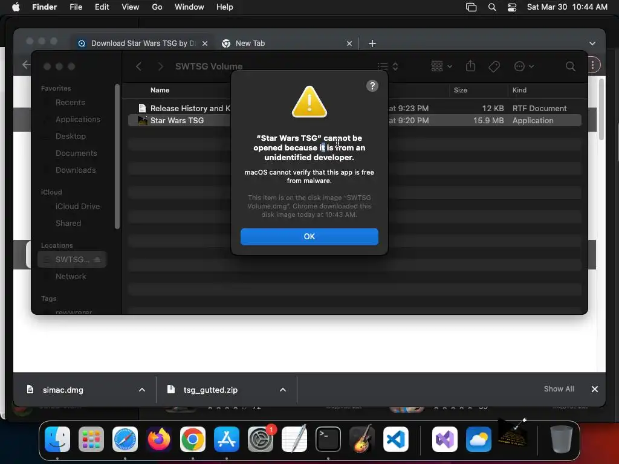This screenshot has width=619, height=464.
Task: Sort by Name column header
Action: (160, 90)
